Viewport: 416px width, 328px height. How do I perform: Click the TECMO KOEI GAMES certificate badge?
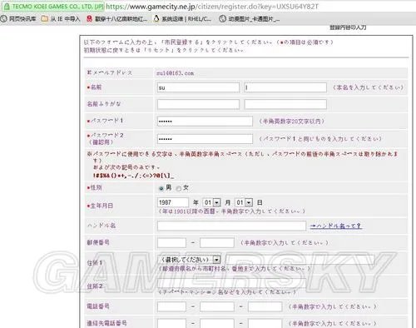pyautogui.click(x=53, y=7)
